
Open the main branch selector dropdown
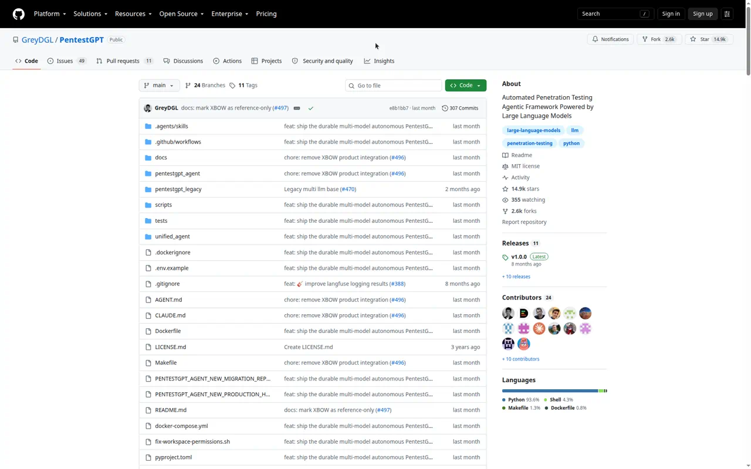[x=160, y=86]
